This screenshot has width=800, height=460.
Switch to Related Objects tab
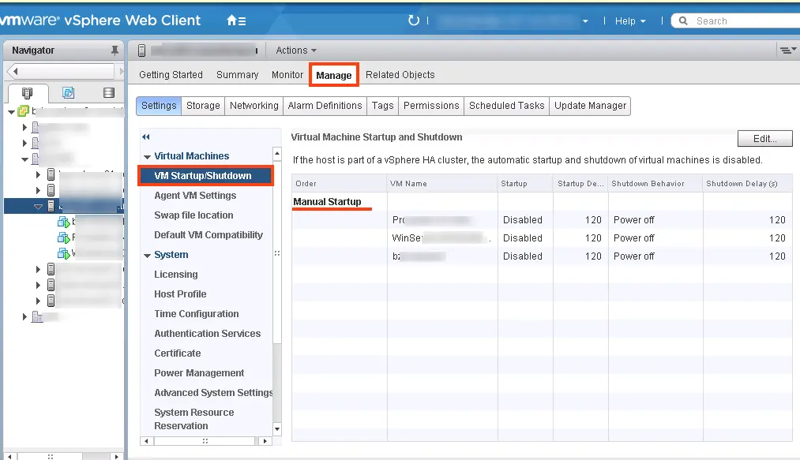click(400, 74)
